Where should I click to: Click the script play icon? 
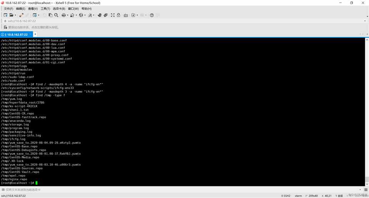pyautogui.click(x=133, y=15)
